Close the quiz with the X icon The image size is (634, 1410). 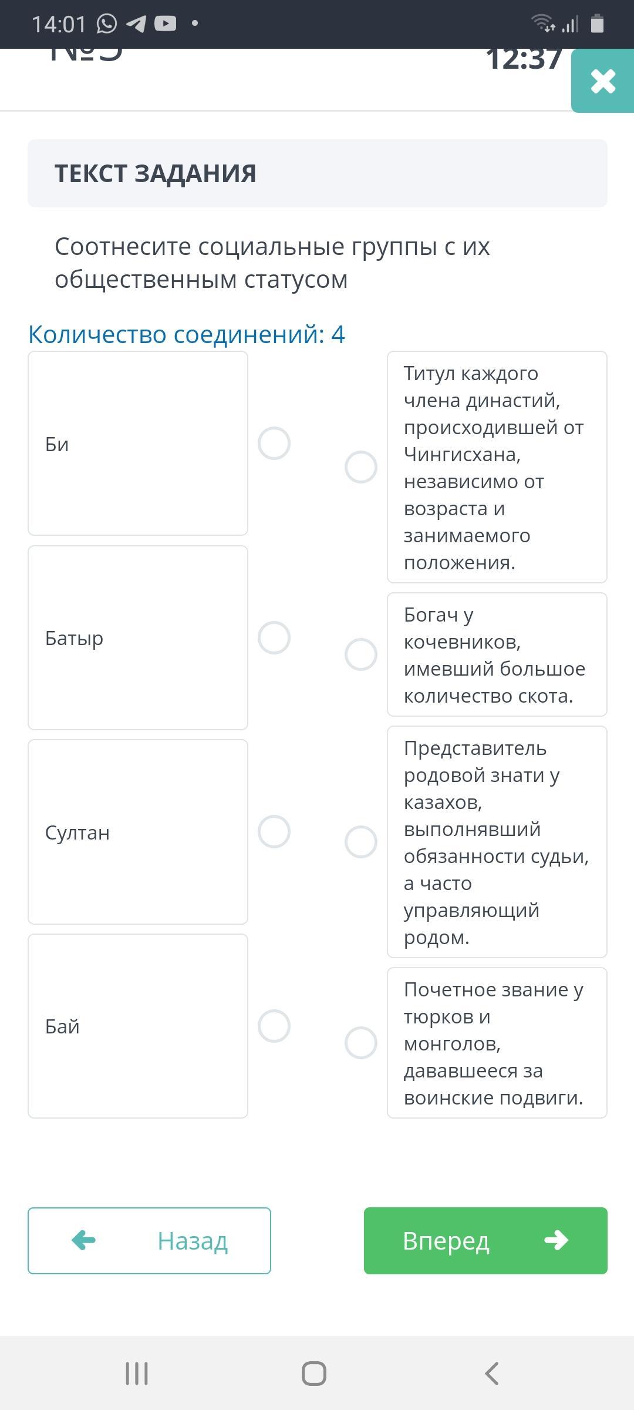tap(603, 81)
